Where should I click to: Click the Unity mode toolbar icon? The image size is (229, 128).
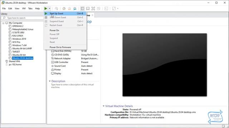(x=99, y=9)
